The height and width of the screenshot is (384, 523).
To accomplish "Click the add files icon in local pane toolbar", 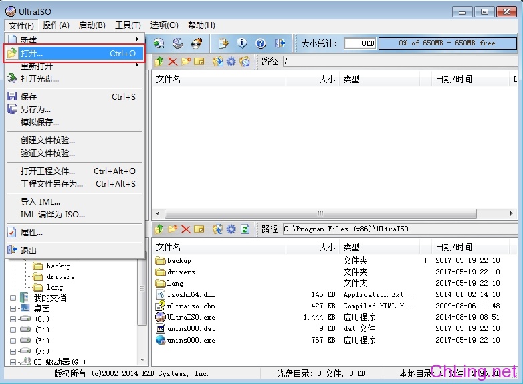I will tap(218, 229).
